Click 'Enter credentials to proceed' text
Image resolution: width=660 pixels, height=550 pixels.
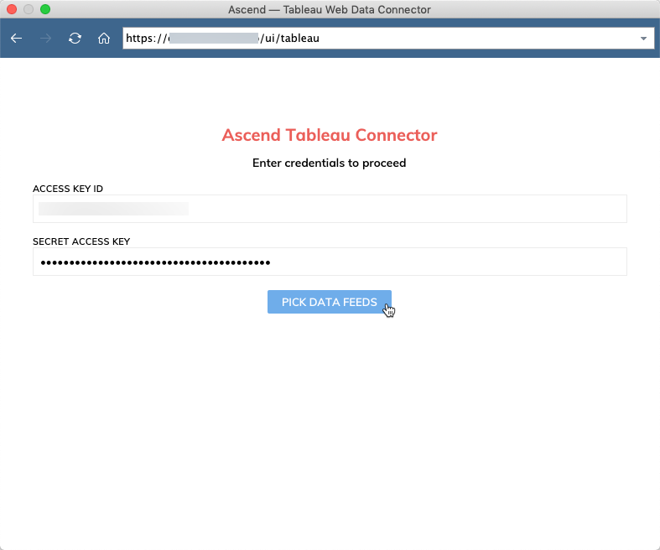329,163
